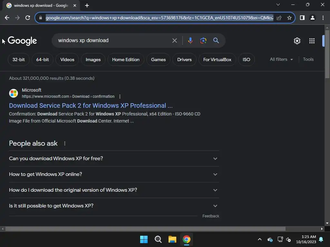This screenshot has width=330, height=247.
Task: Click the horizontal scrollbar thumb
Action: (x=145, y=229)
